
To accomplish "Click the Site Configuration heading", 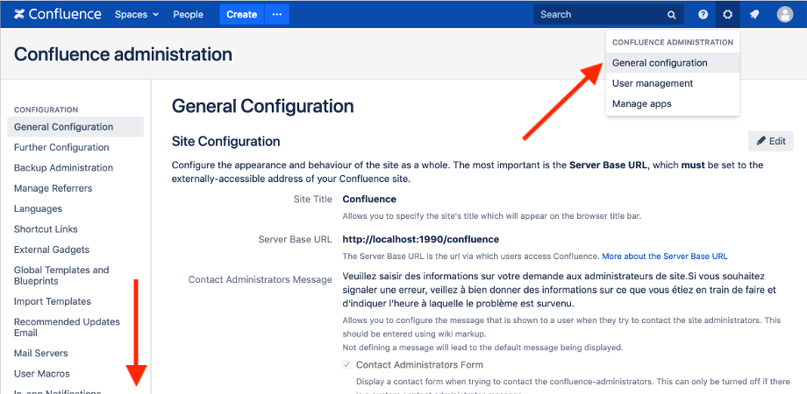I will click(226, 141).
